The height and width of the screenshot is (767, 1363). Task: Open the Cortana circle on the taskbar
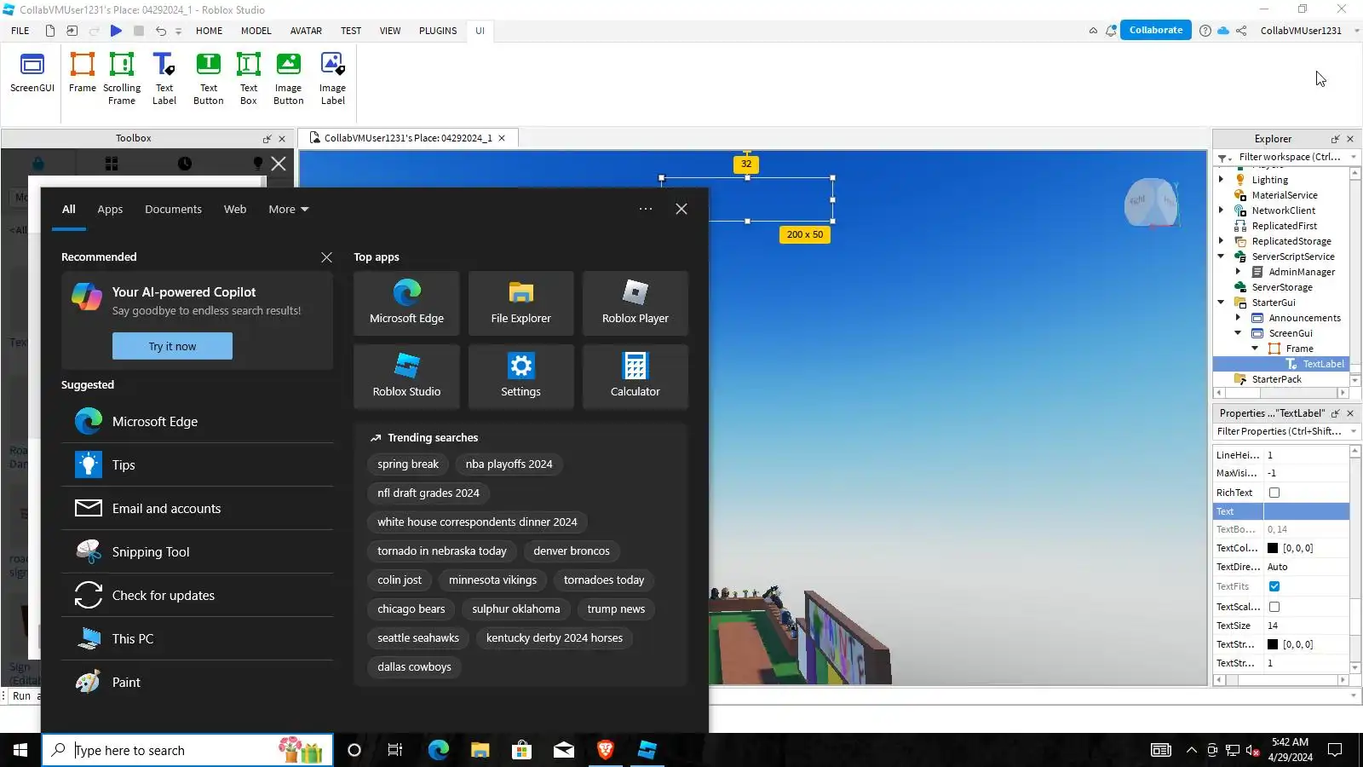(354, 750)
